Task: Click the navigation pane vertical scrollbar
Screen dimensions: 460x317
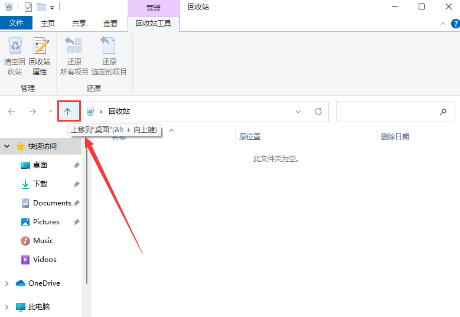Action: (x=87, y=215)
